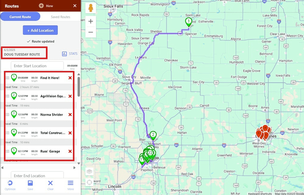This screenshot has width=304, height=195.
Task: Click the 09:00AM start time value
Action: coord(72,66)
